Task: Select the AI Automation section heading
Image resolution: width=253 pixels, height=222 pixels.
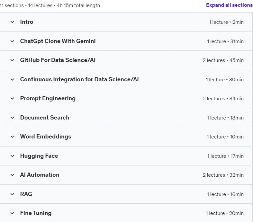Action: click(x=40, y=175)
